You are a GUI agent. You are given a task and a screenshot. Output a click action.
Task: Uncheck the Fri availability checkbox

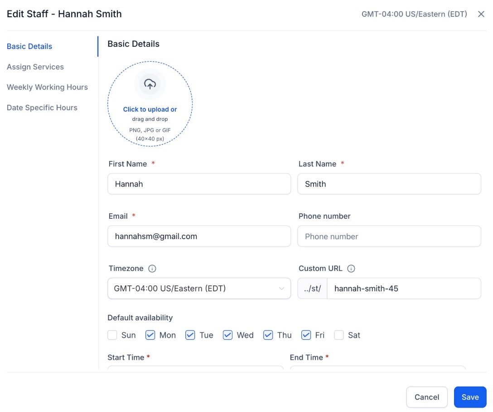pyautogui.click(x=306, y=335)
